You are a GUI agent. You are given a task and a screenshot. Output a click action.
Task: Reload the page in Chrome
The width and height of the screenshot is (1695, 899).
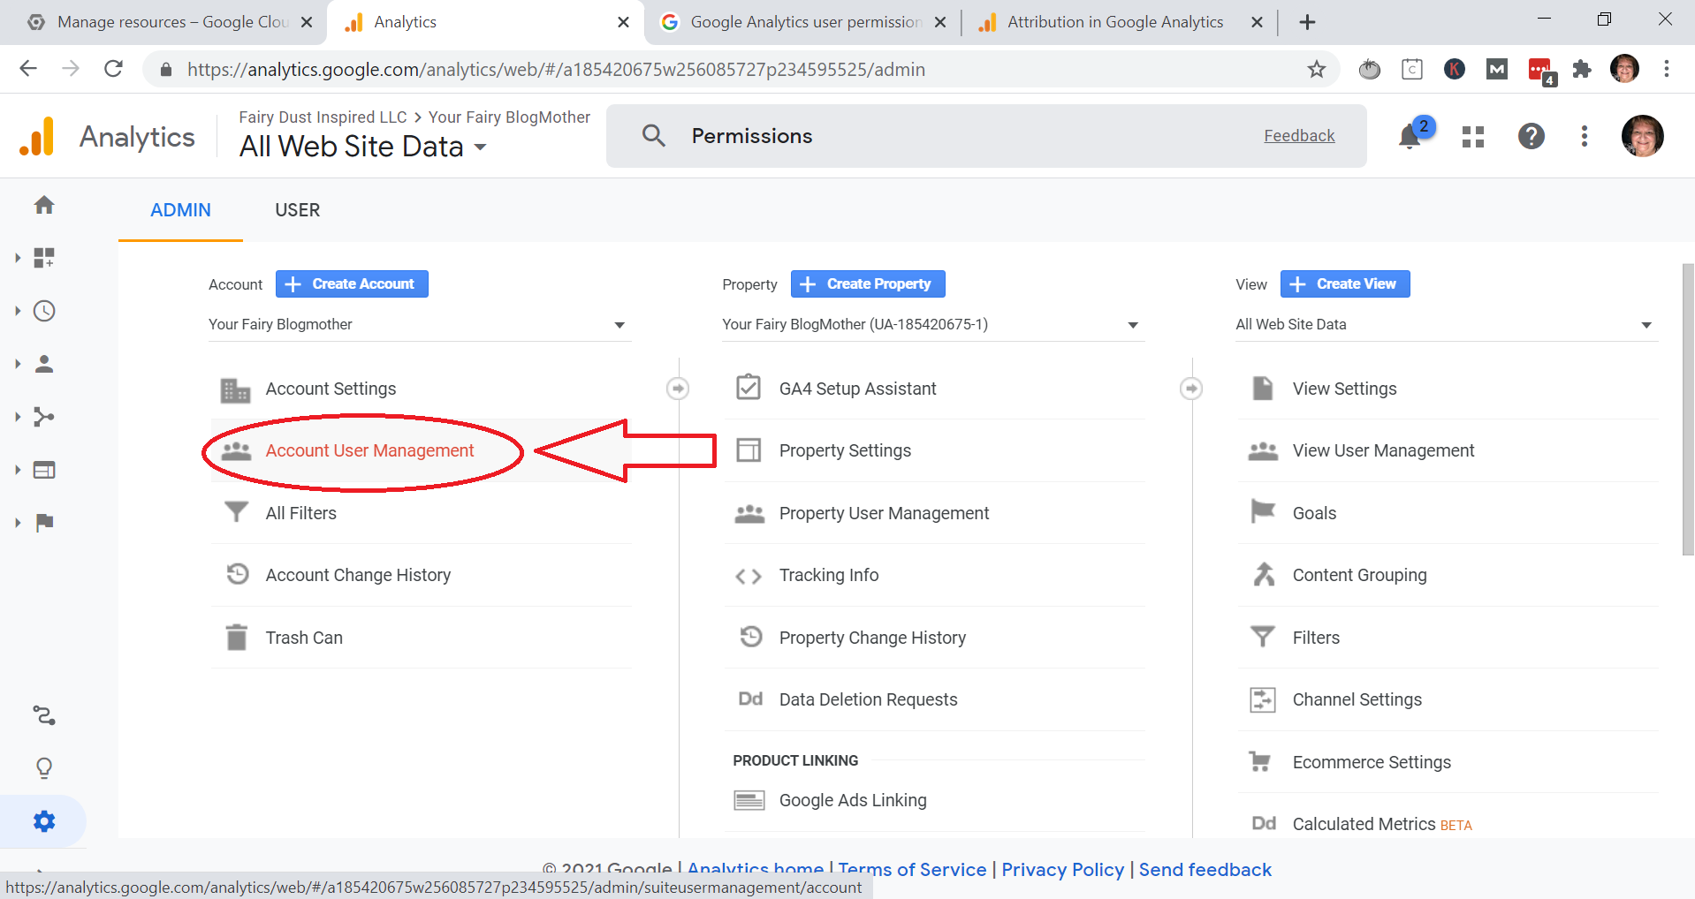click(x=113, y=69)
